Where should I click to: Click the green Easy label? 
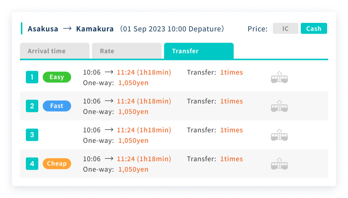point(57,77)
